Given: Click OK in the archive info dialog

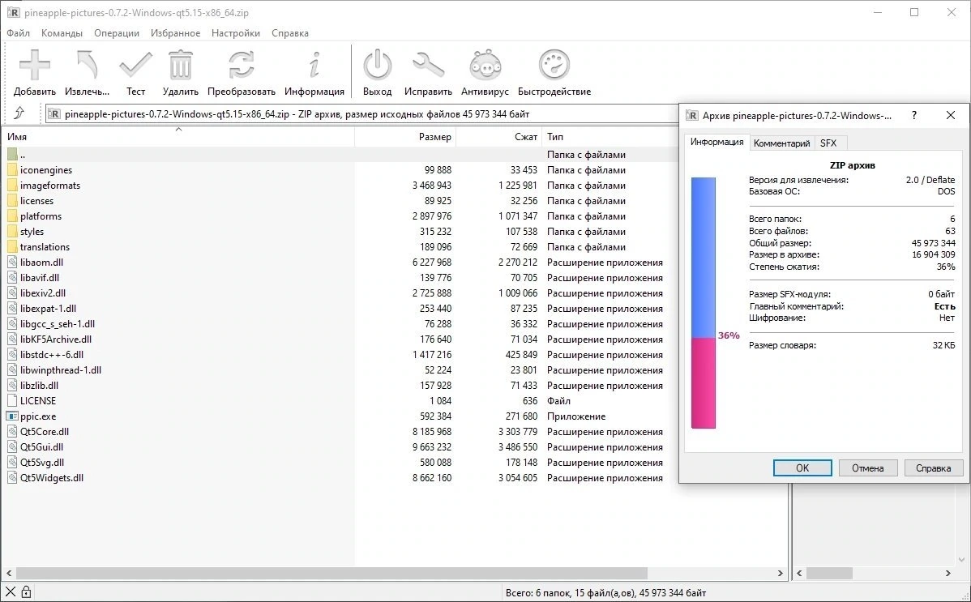Looking at the screenshot, I should click(802, 468).
